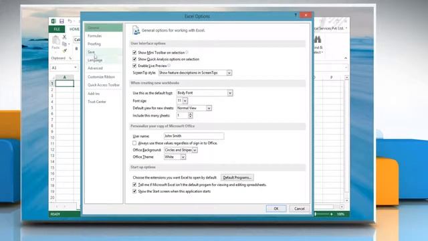The height and width of the screenshot is (241, 428).
Task: Click the Undo arrow in Quick Access Toolbar
Action: [x=70, y=21]
